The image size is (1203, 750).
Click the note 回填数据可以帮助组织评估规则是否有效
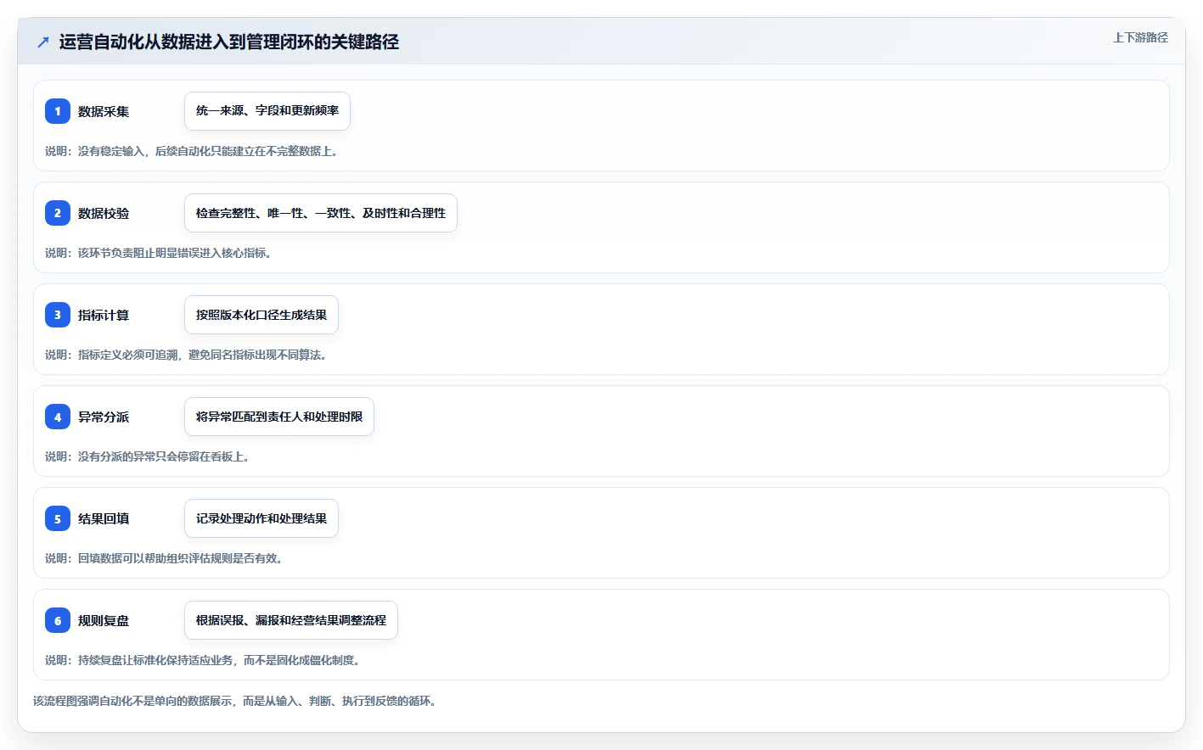166,558
